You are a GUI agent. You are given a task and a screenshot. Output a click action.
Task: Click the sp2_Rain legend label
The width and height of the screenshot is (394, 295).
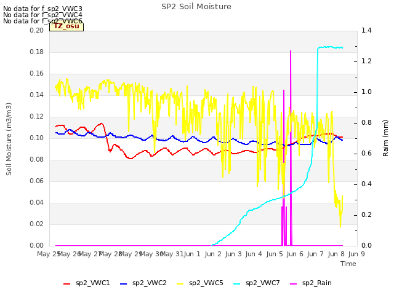(x=317, y=283)
